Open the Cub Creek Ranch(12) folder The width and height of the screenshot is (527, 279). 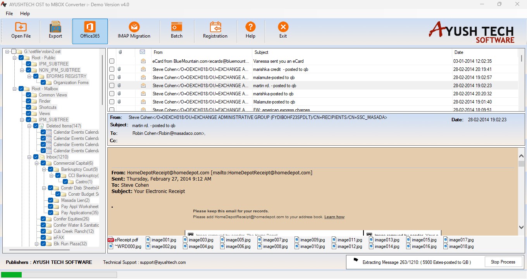click(x=74, y=231)
